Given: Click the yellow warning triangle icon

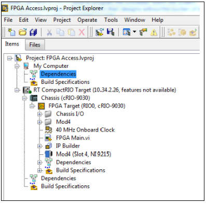Looking at the screenshot, I should [154, 32].
